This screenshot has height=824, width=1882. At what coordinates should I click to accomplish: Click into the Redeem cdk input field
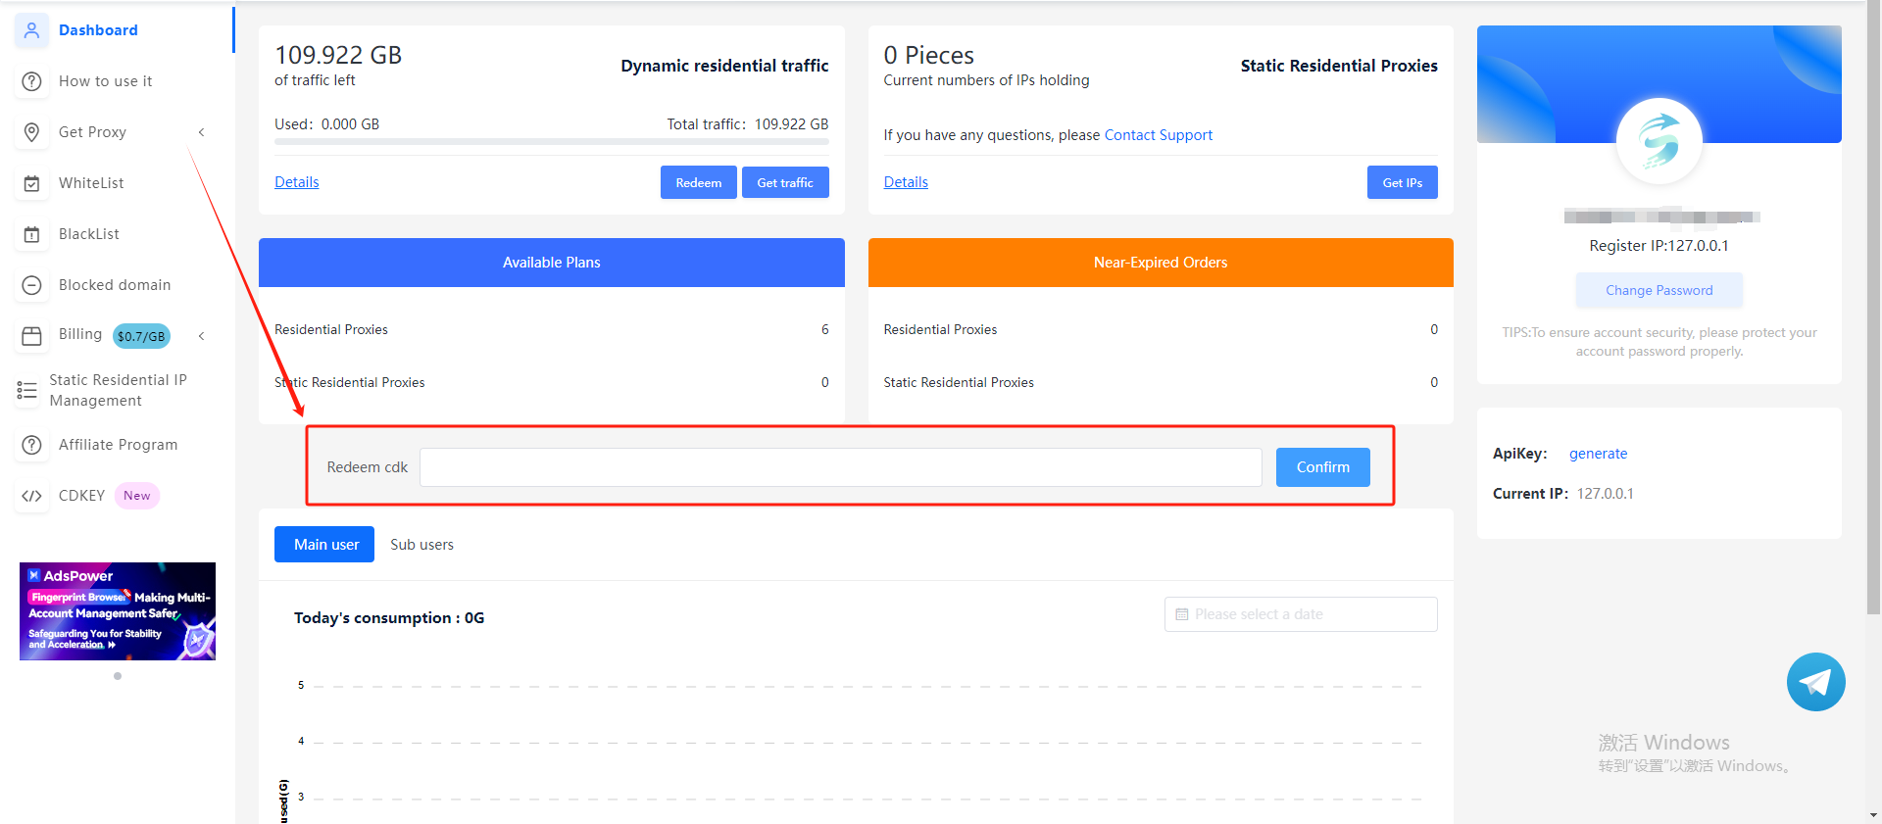pos(840,467)
